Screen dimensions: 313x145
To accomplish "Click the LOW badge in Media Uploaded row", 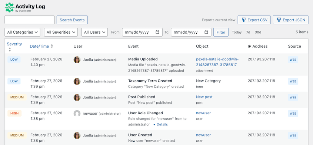I will [14, 60].
